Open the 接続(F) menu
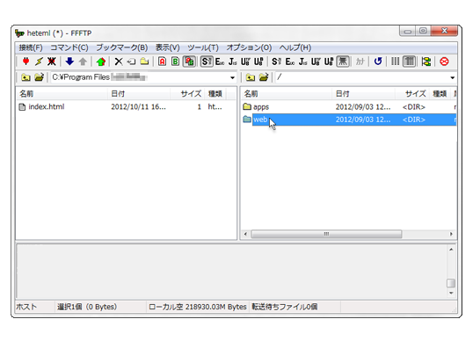473x341 pixels. tap(31, 47)
